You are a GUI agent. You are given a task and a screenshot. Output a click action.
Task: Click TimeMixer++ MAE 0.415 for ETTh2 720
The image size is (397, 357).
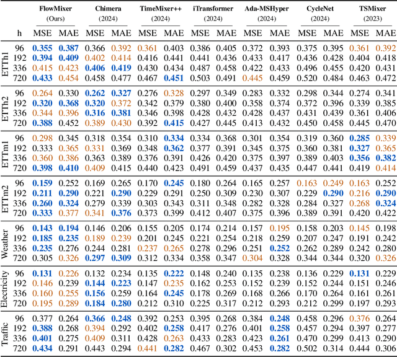click(174, 123)
